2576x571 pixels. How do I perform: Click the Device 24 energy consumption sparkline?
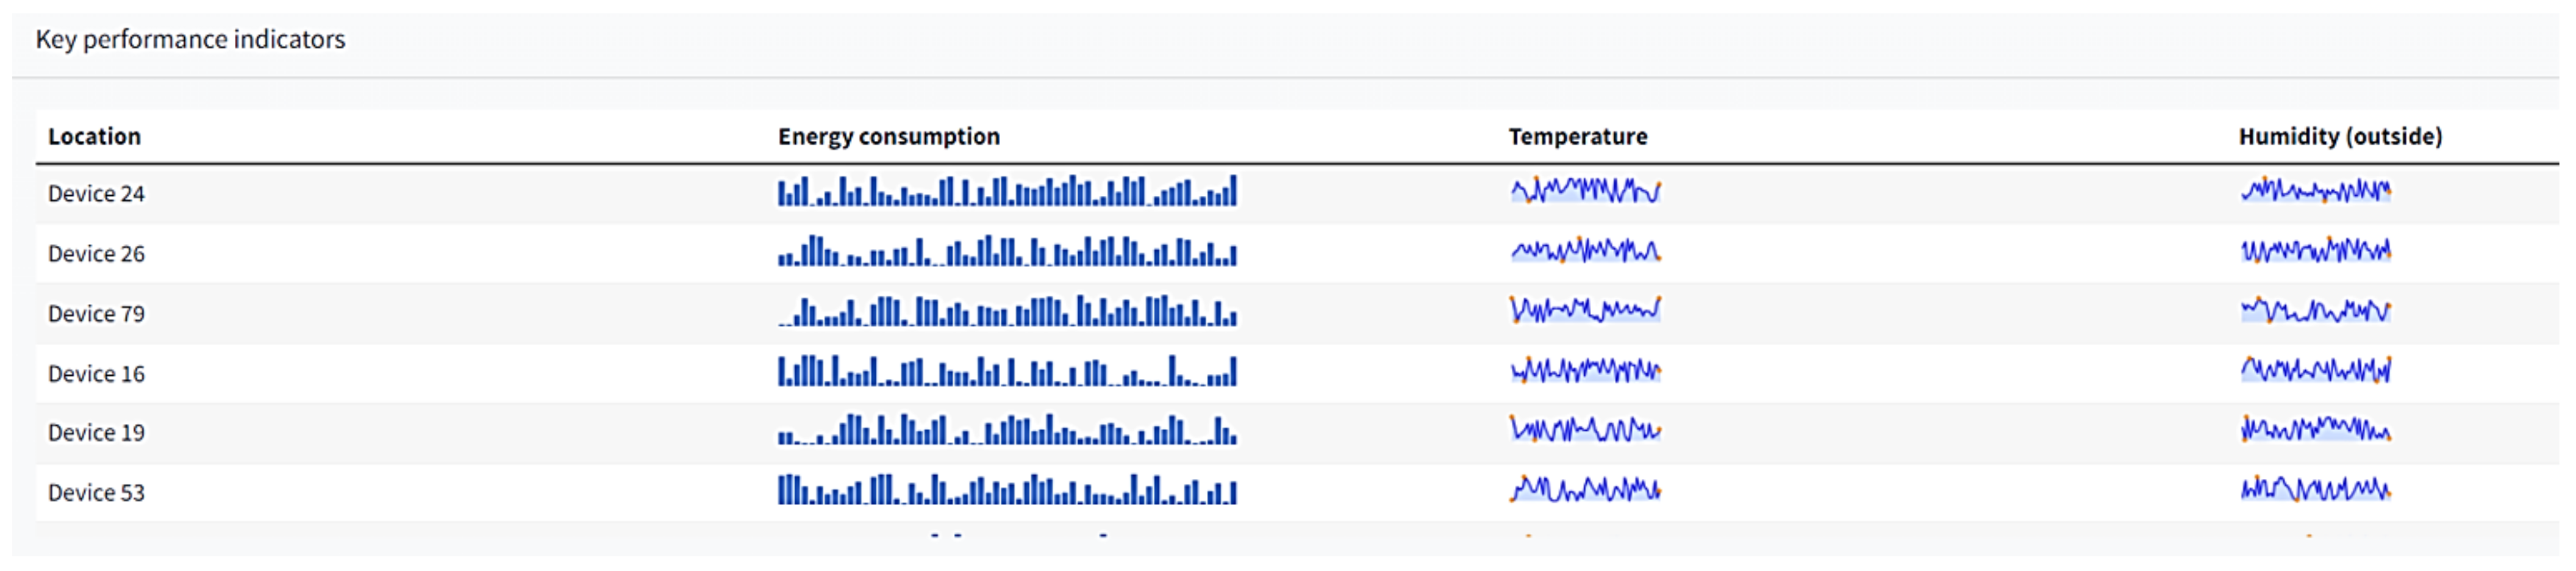pyautogui.click(x=1007, y=191)
